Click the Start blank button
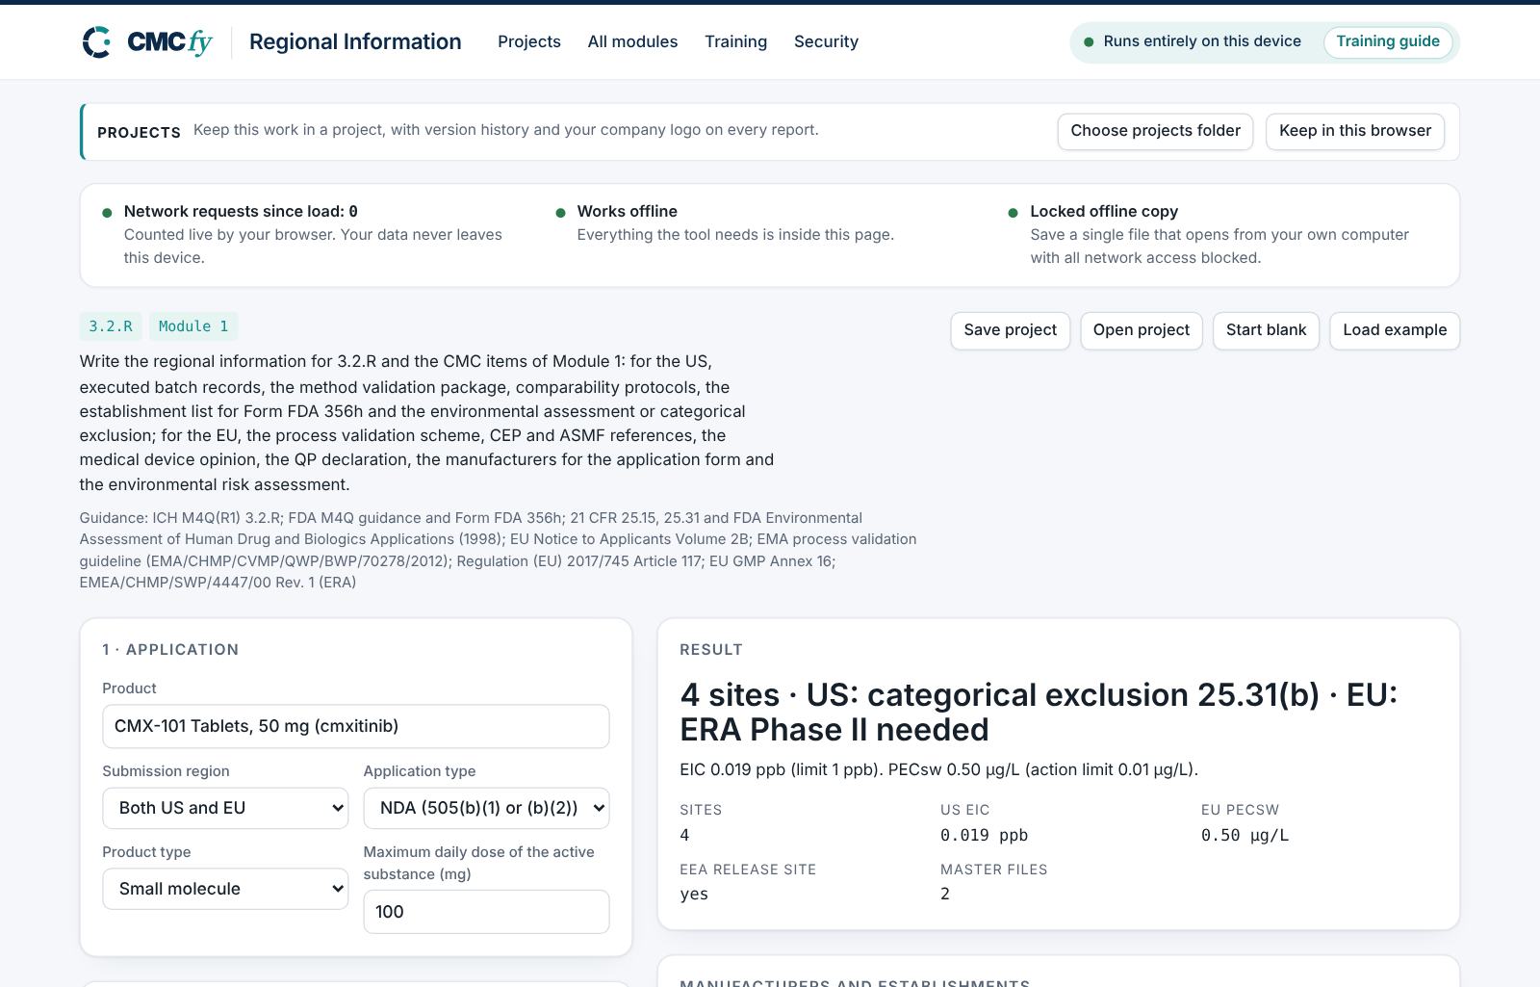The height and width of the screenshot is (987, 1540). 1266,330
